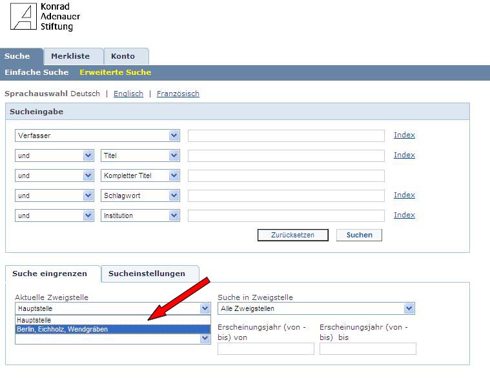Open Index link beside the Verfasser field
The image size is (490, 380).
(404, 135)
